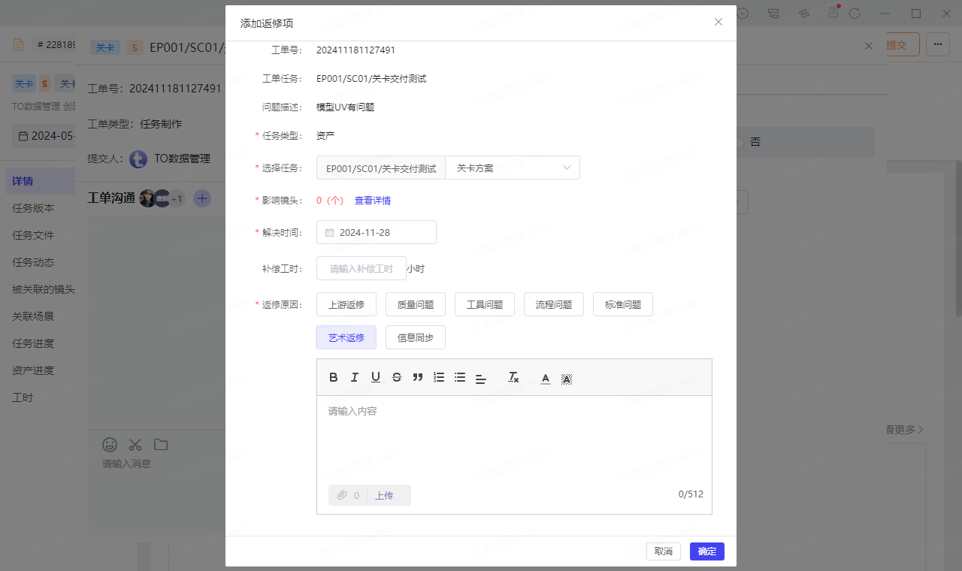
Task: Click the 查看详情 link
Action: tap(373, 201)
